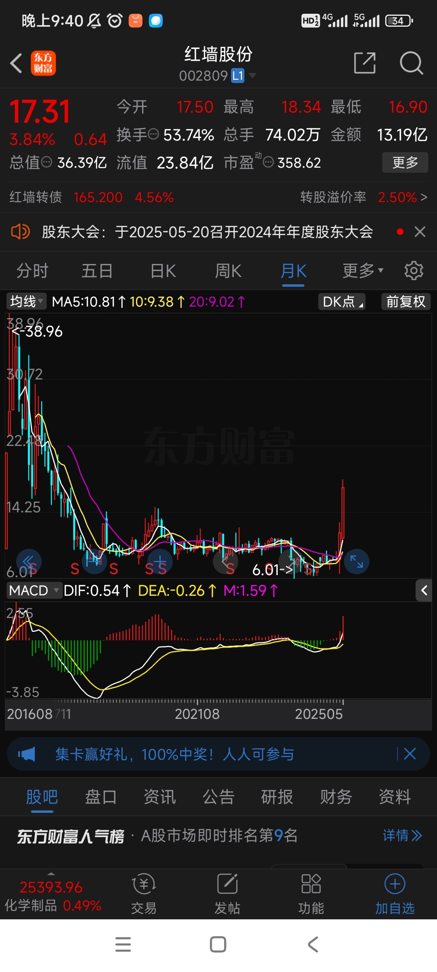Image resolution: width=437 pixels, height=972 pixels.
Task: Tap the current price 17.31
Action: coord(40,111)
